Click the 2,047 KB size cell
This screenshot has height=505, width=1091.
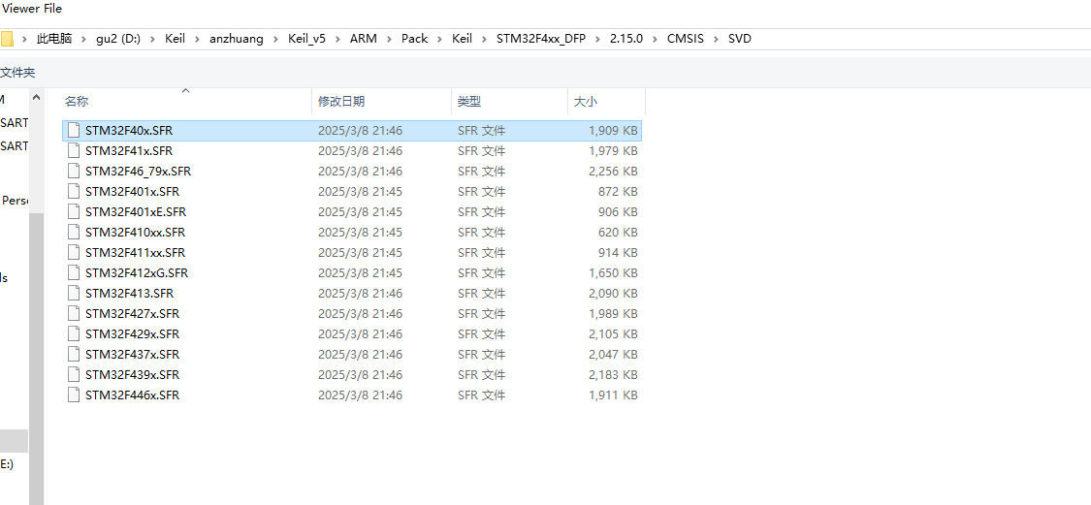[x=613, y=354]
